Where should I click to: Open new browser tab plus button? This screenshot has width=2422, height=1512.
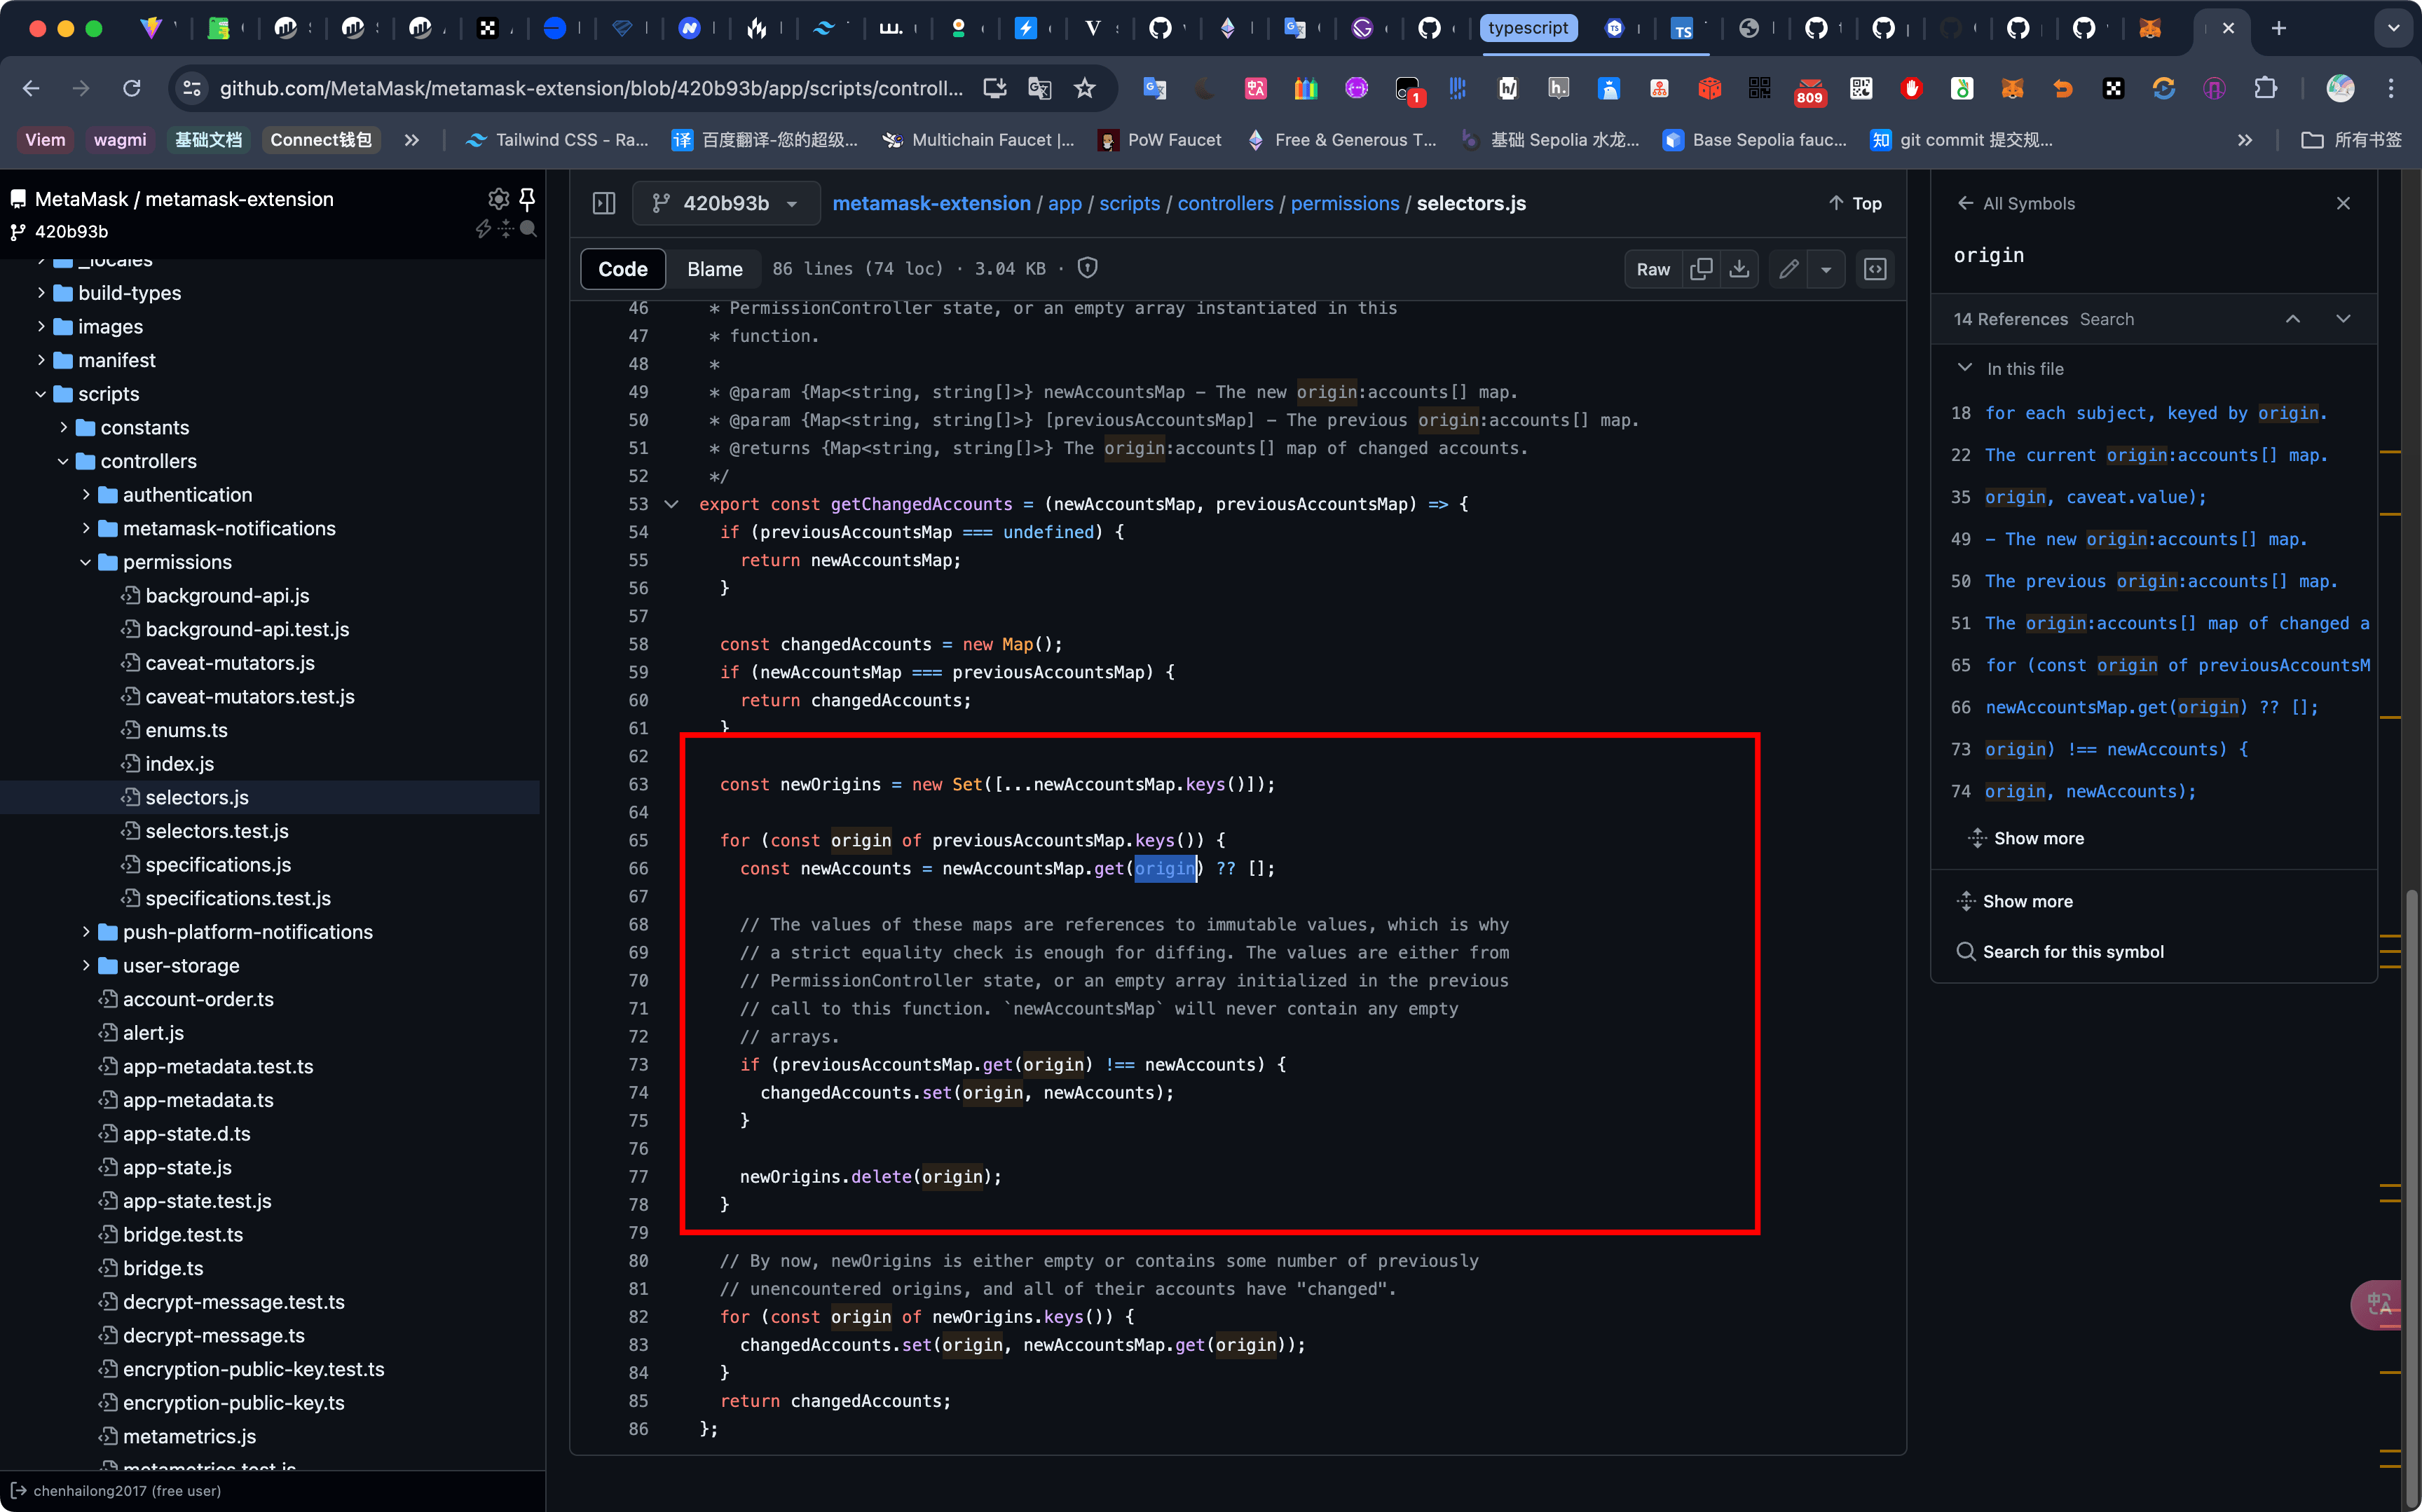click(2279, 28)
